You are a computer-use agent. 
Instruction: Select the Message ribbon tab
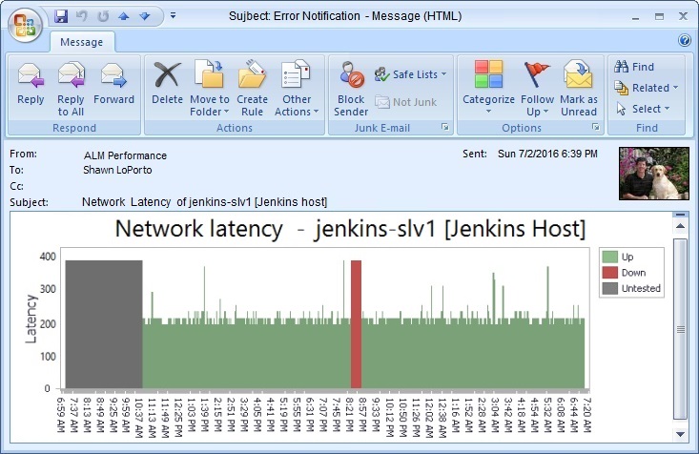[82, 42]
